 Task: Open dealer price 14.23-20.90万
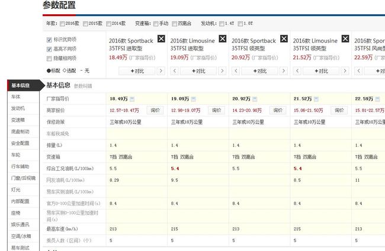(247, 110)
